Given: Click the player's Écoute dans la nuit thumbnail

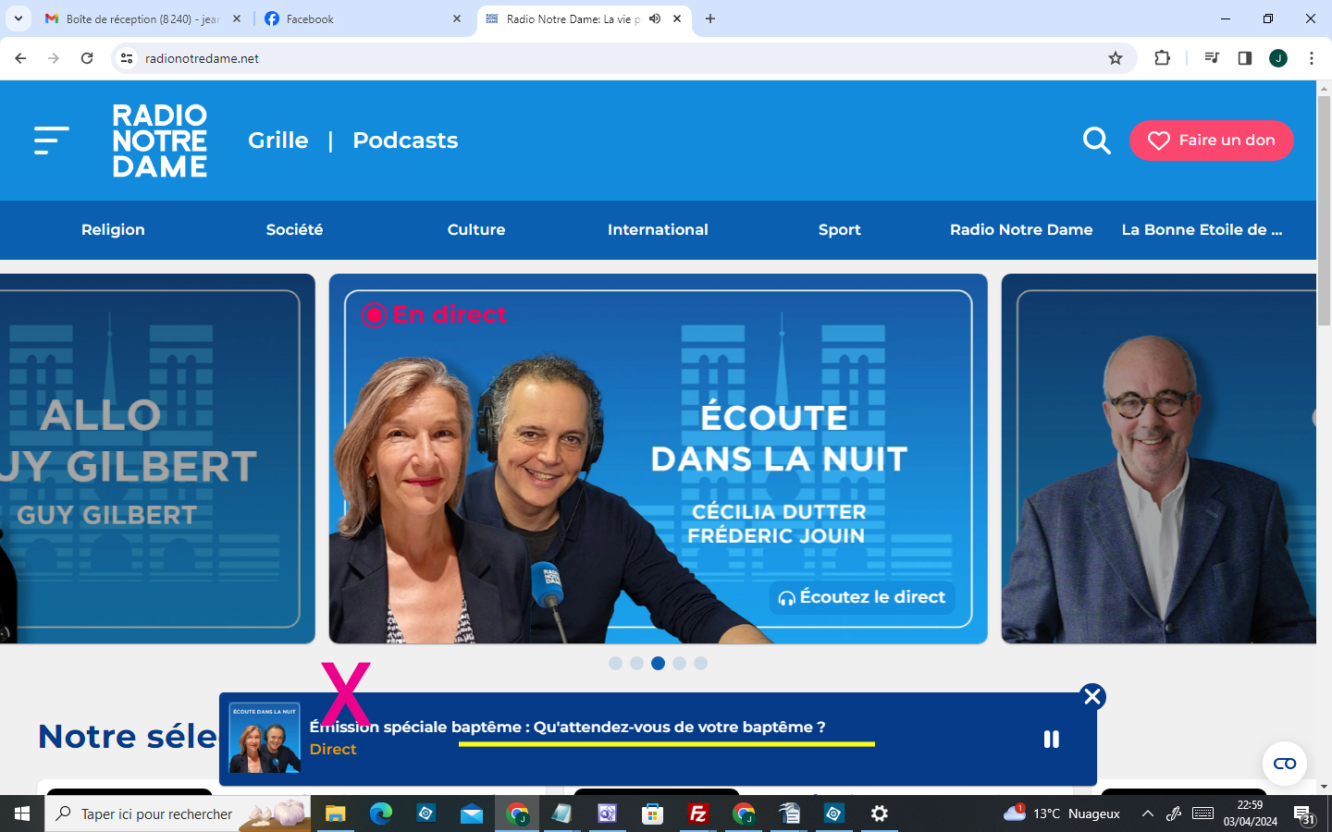Looking at the screenshot, I should tap(265, 738).
